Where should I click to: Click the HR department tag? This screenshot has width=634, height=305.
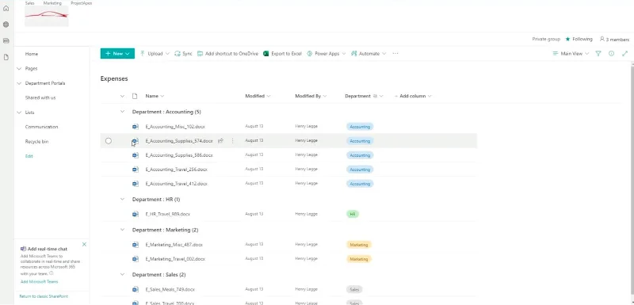pos(353,214)
